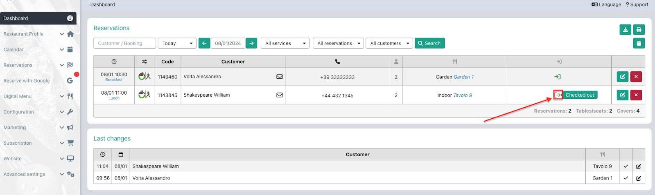Confirm Volta Alessandro change checkmark

click(626, 178)
